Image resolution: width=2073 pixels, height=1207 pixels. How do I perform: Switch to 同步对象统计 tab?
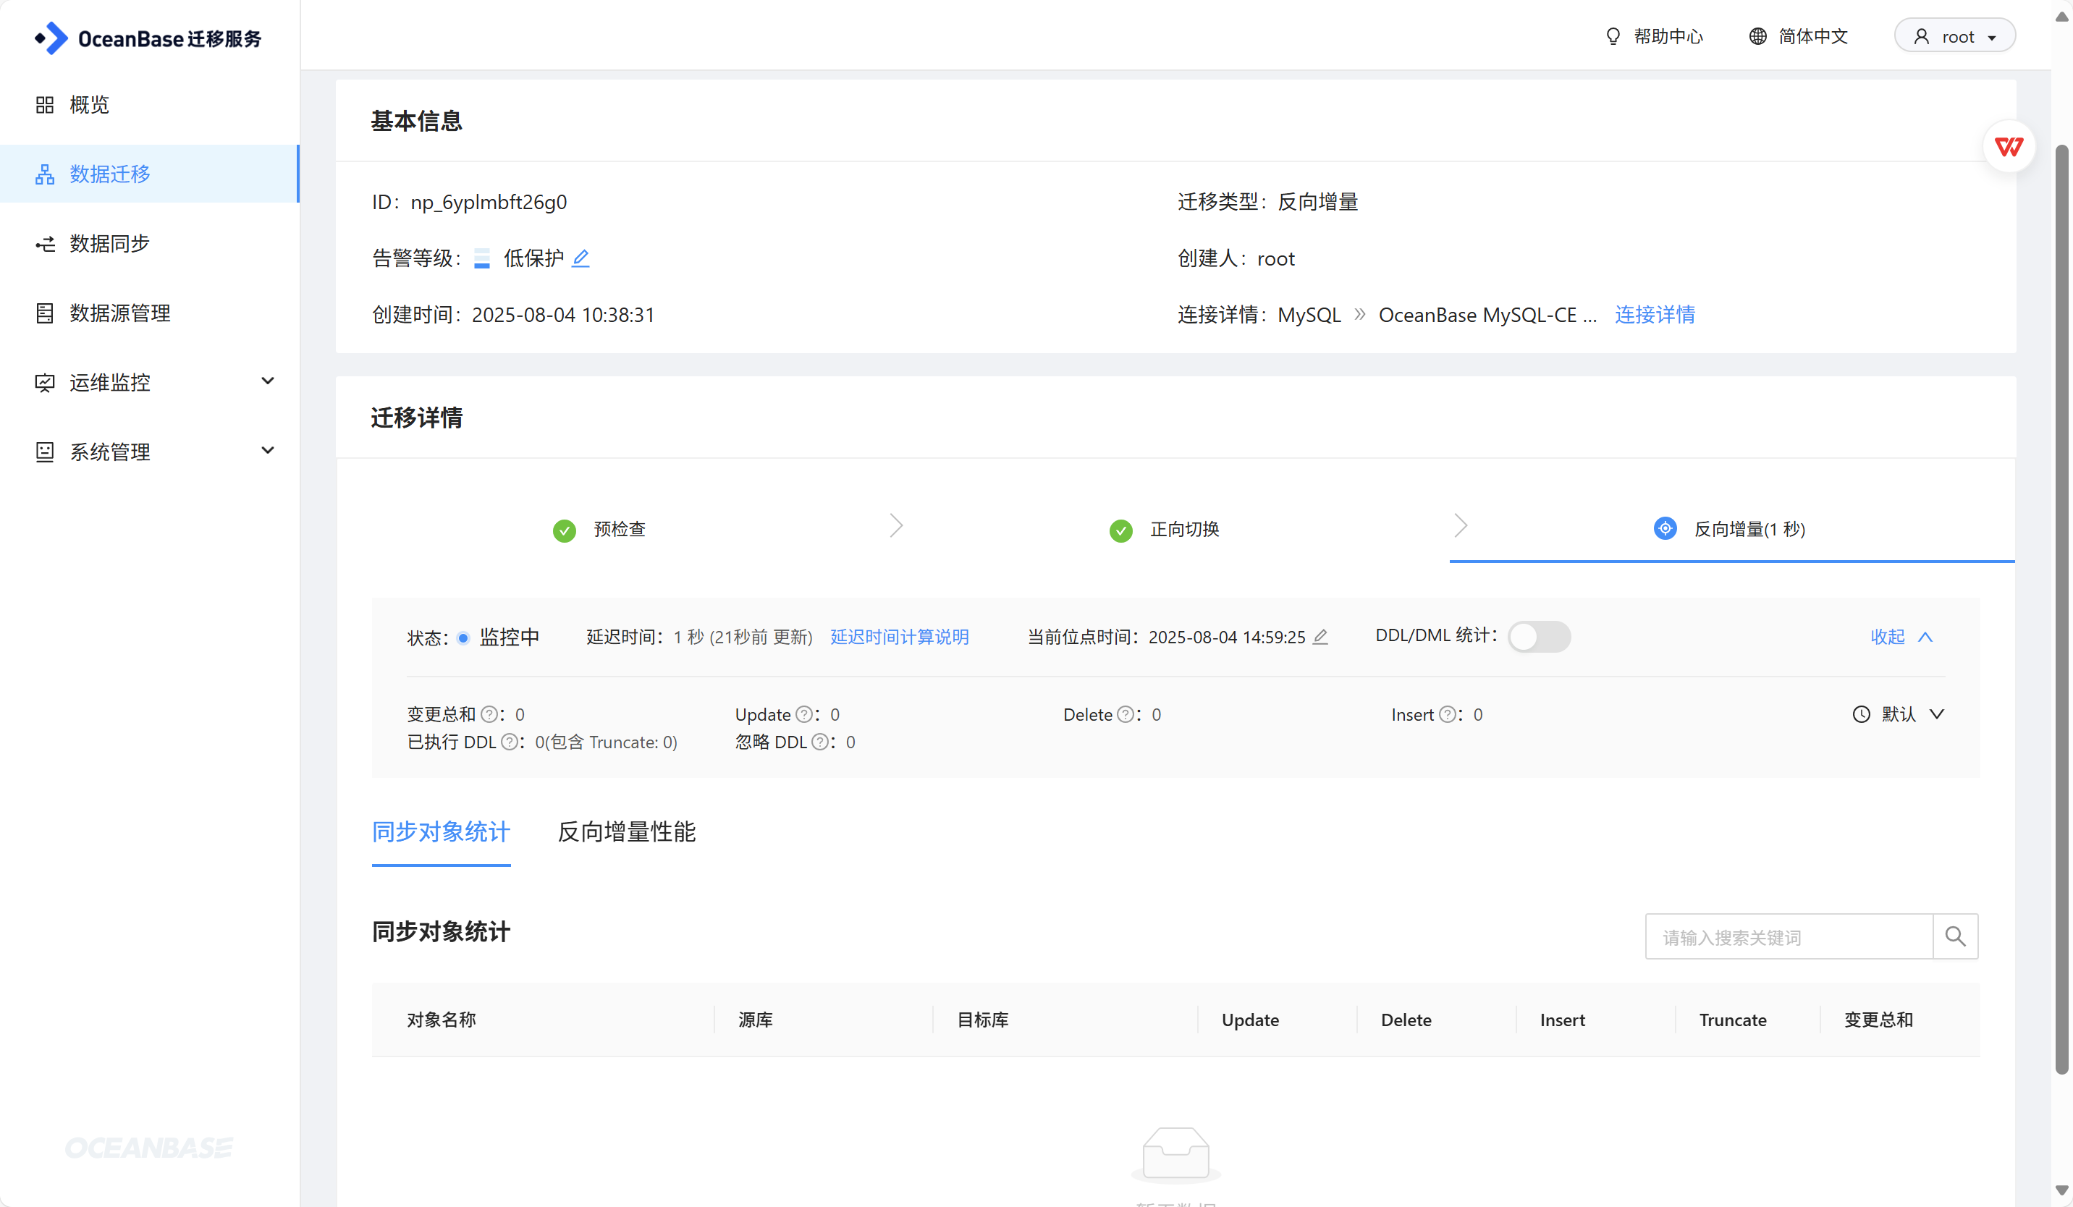(441, 832)
